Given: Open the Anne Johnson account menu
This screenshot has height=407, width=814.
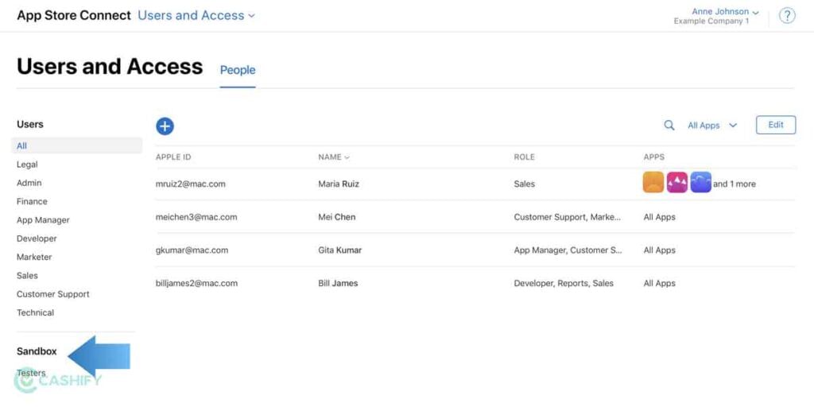Looking at the screenshot, I should point(725,11).
